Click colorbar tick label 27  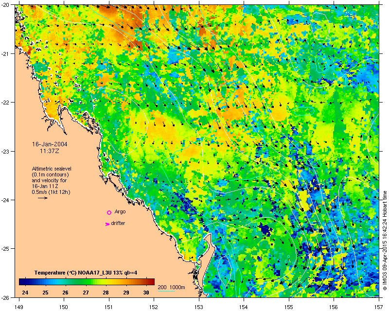tap(86, 293)
